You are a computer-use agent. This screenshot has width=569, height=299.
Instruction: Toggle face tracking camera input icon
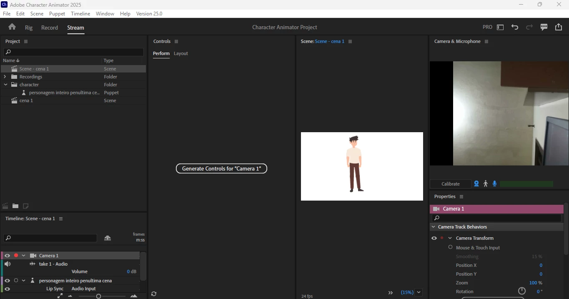tap(476, 183)
